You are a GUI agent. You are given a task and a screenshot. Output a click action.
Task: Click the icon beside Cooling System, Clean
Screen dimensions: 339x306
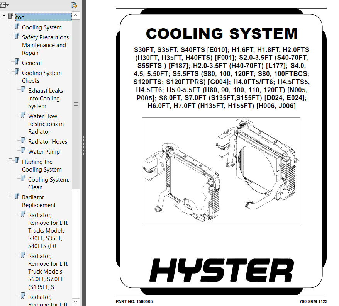coord(23,178)
